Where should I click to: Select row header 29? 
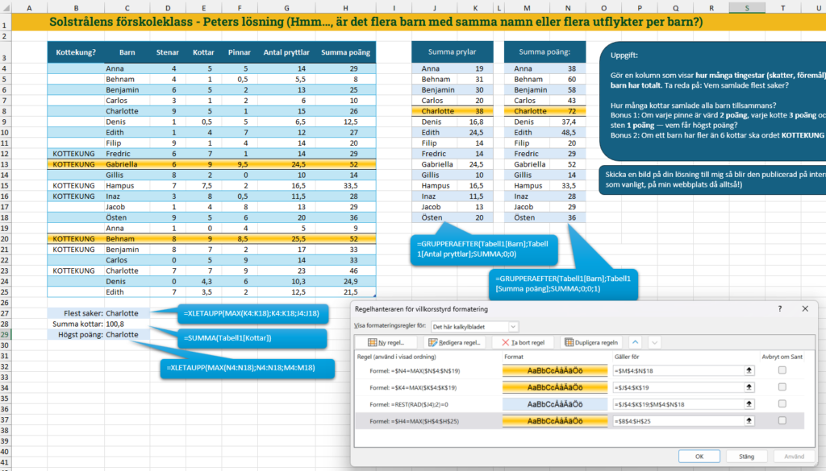6,334
